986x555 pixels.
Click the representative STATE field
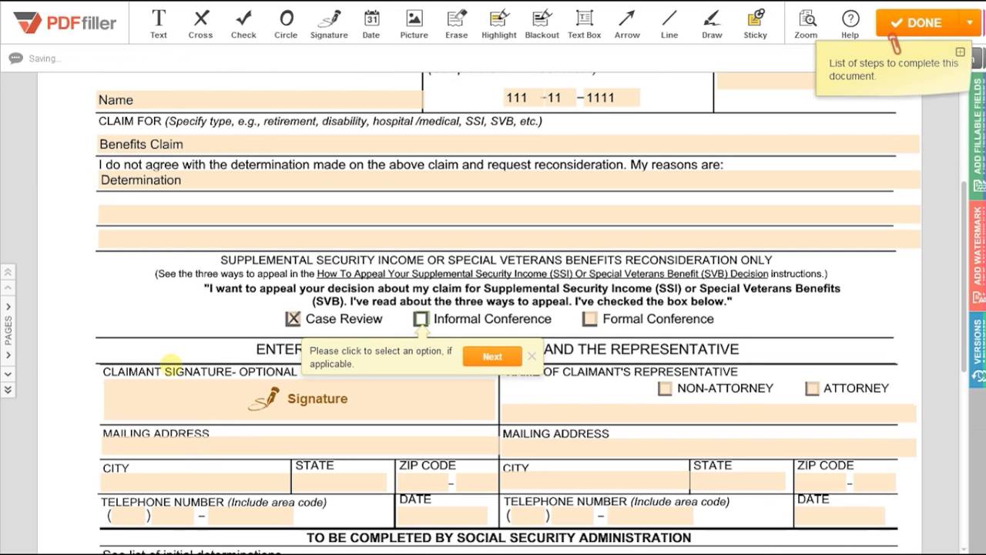click(x=738, y=483)
